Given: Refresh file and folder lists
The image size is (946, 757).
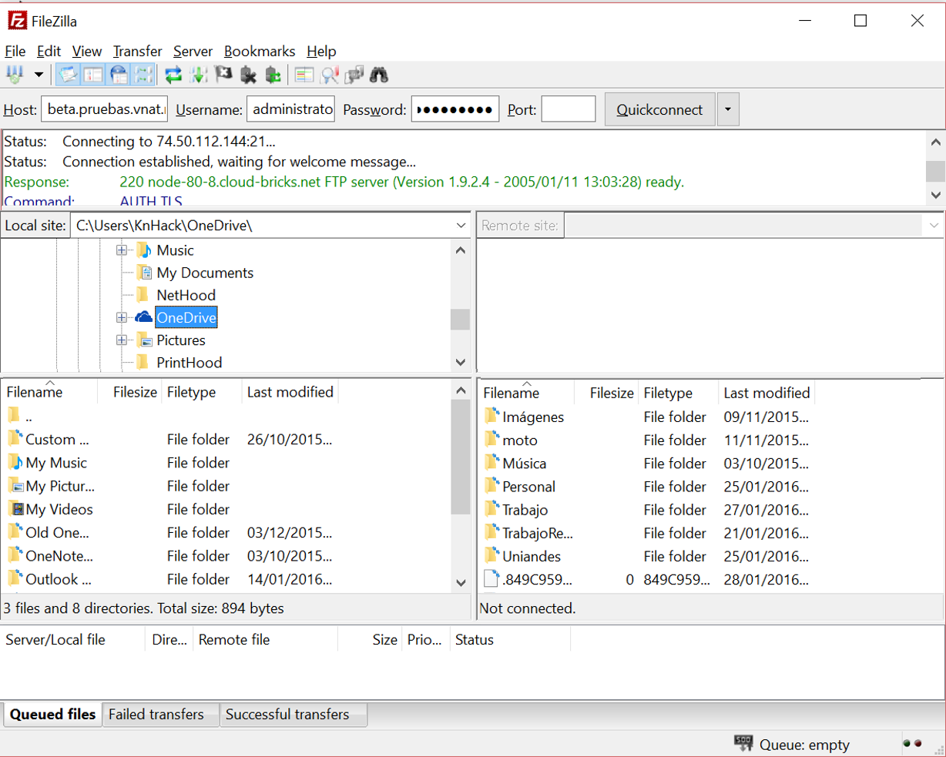Looking at the screenshot, I should pyautogui.click(x=173, y=75).
